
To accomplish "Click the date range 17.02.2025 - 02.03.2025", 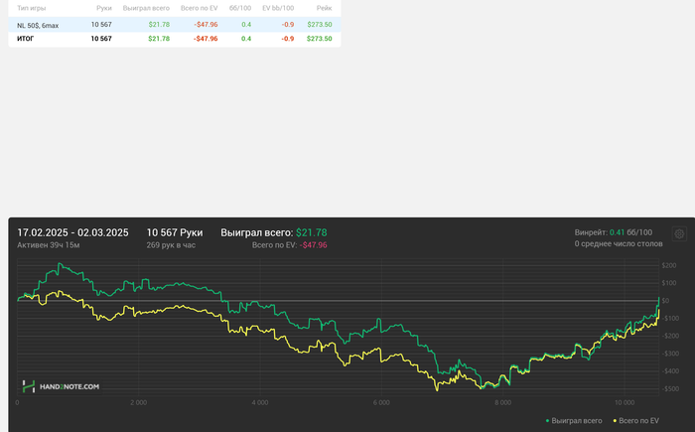I will pos(72,232).
